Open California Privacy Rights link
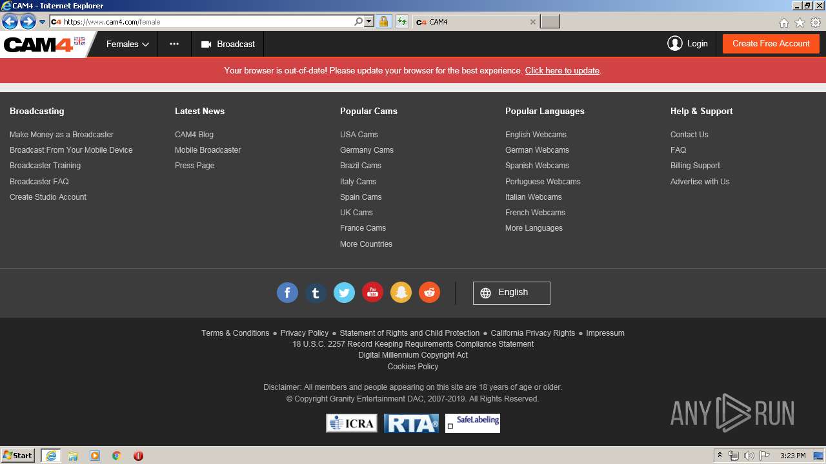 (x=532, y=333)
